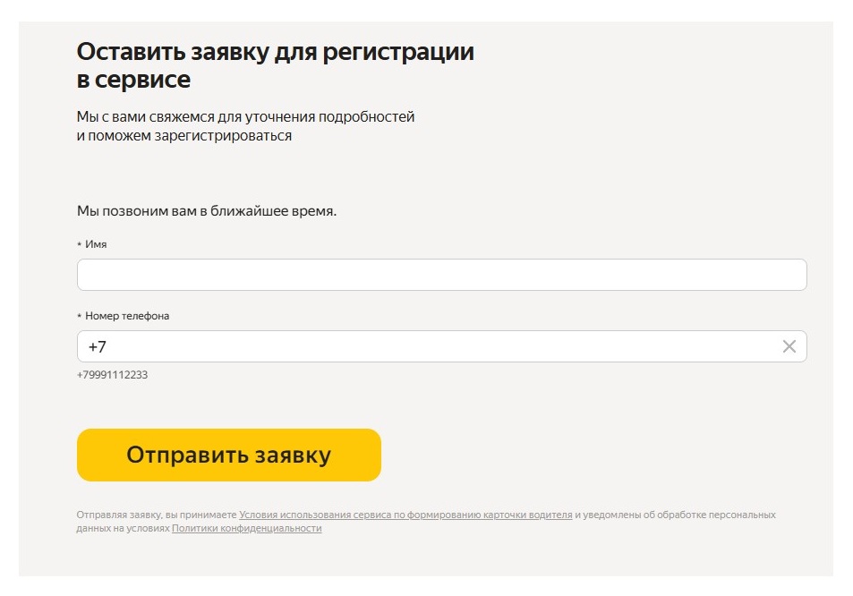Screen dimensions: 853x596
Task: Submit with Отправить заявку button
Action: tap(229, 455)
